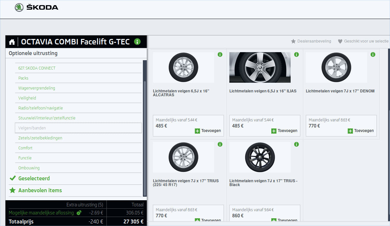The width and height of the screenshot is (390, 226).
Task: Click the home icon beside OCTAVIA COMBI title
Action: pos(12,42)
